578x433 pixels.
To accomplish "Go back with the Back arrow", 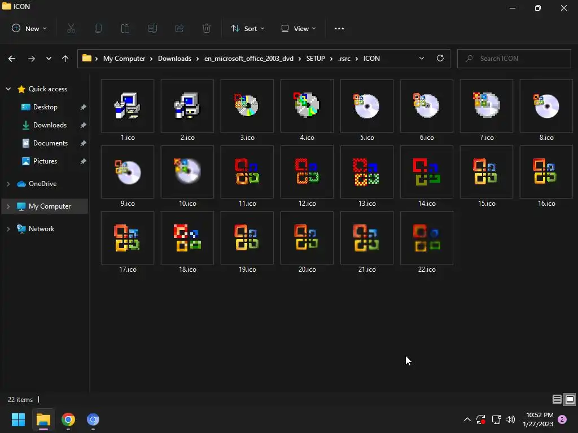I will [x=12, y=59].
